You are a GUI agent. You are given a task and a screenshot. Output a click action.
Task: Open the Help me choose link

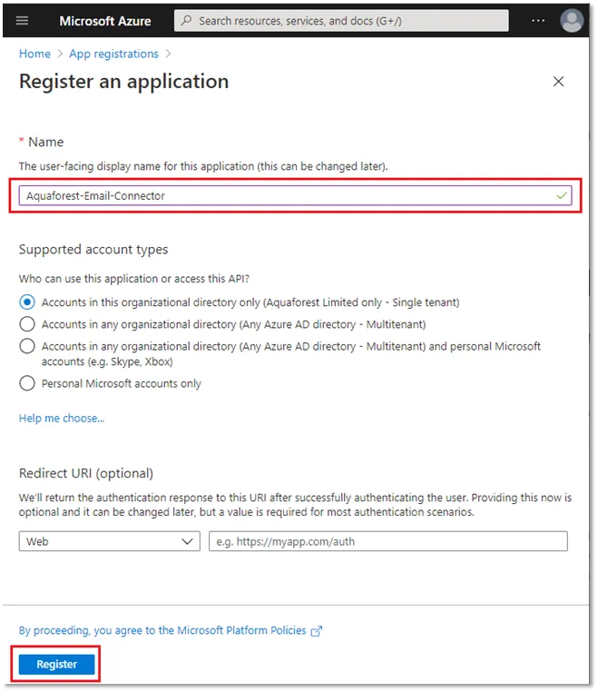62,419
